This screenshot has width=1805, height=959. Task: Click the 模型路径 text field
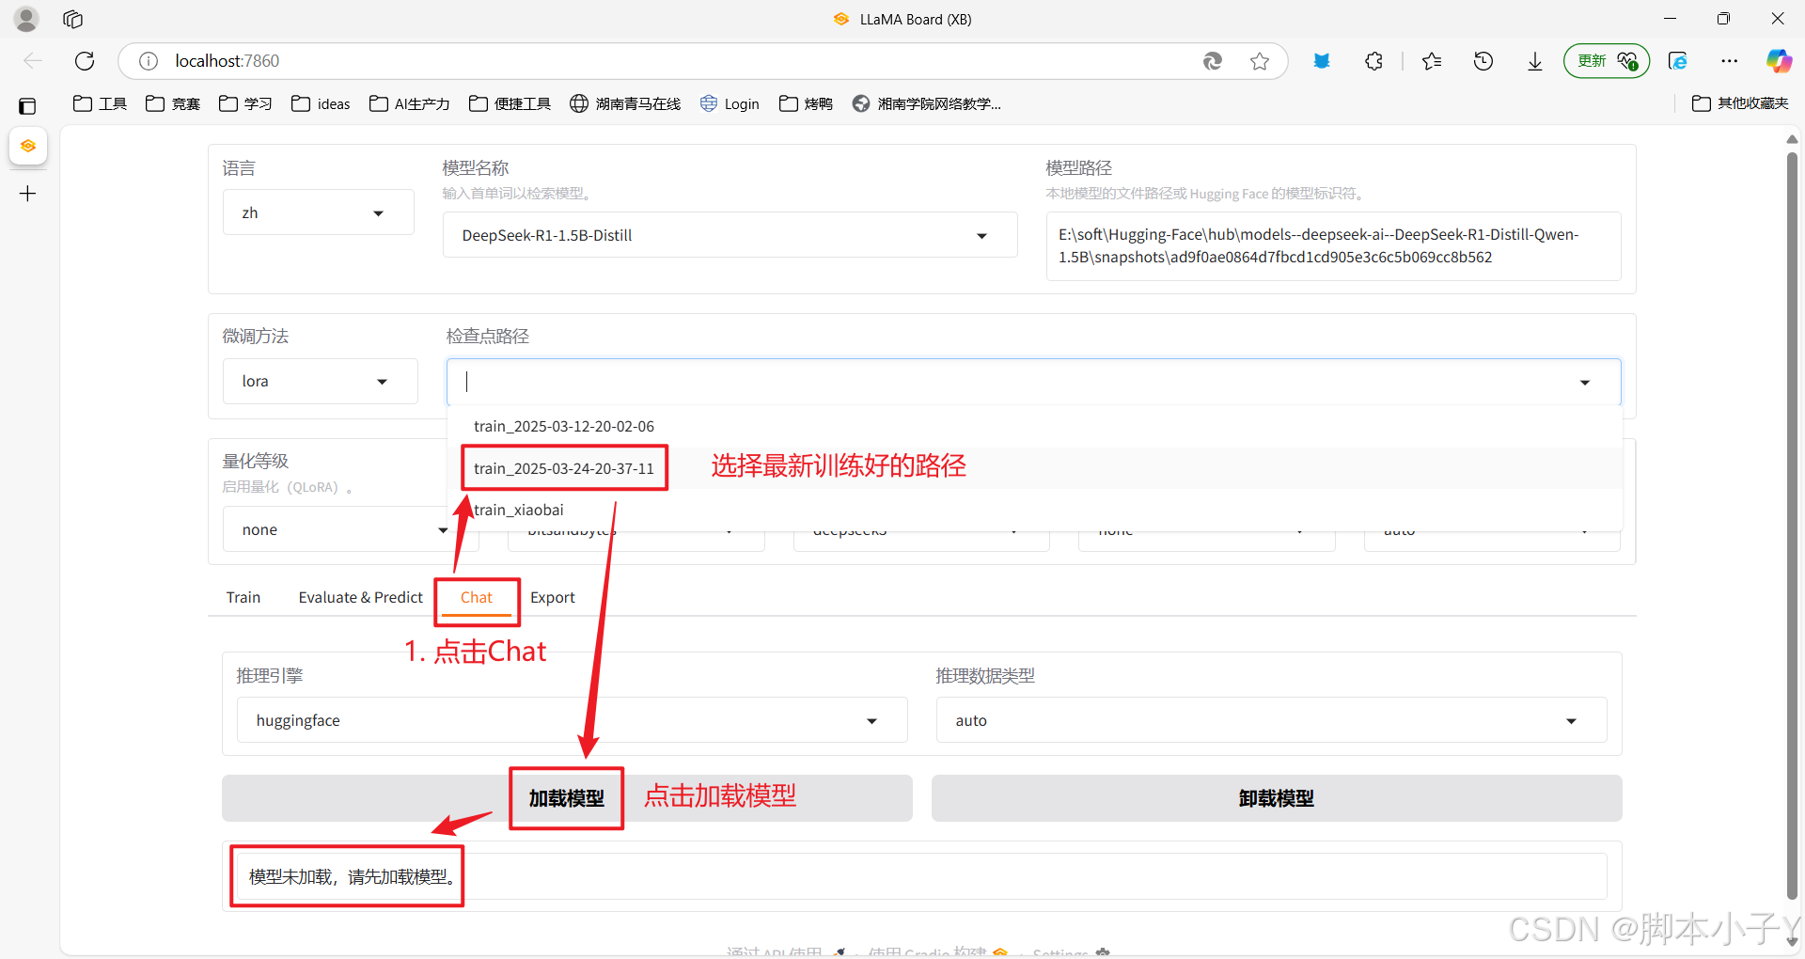click(x=1333, y=246)
